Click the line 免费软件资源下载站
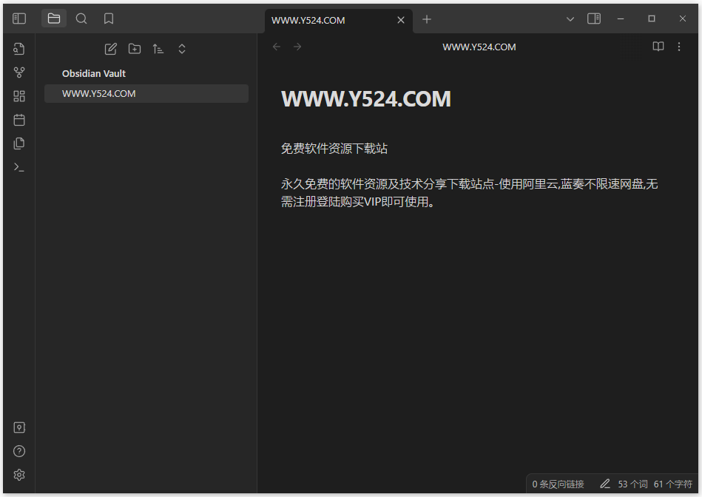The height and width of the screenshot is (497, 702). (334, 149)
